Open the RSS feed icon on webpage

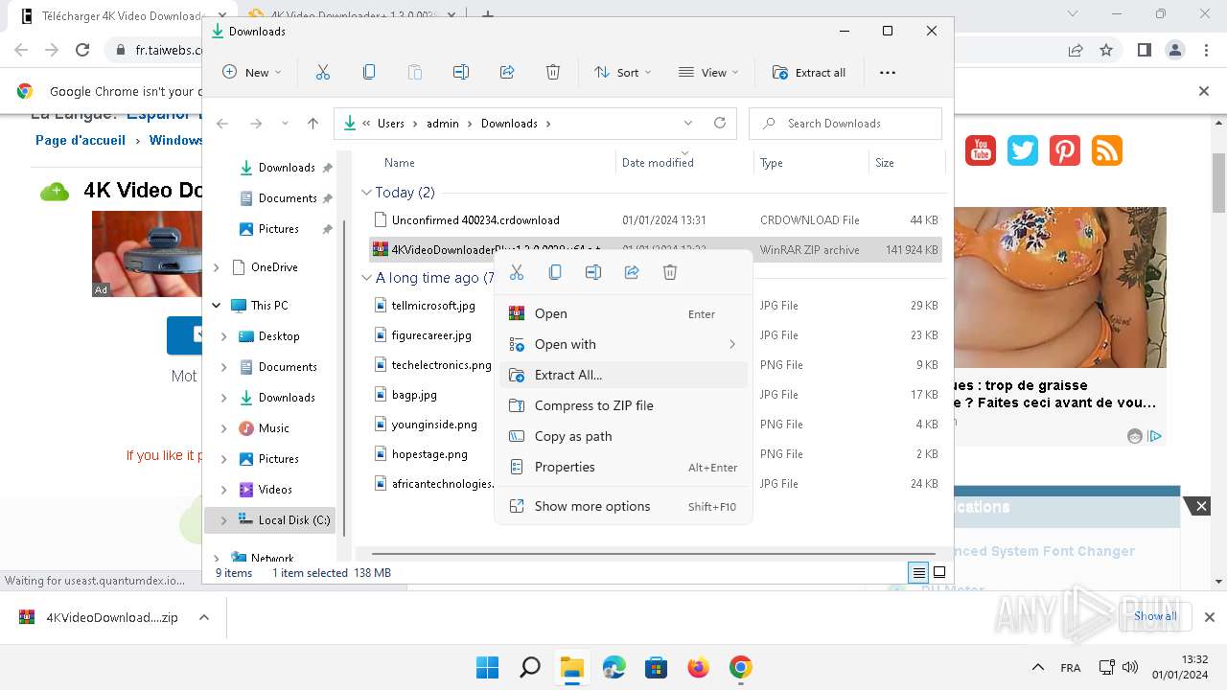pyautogui.click(x=1107, y=150)
